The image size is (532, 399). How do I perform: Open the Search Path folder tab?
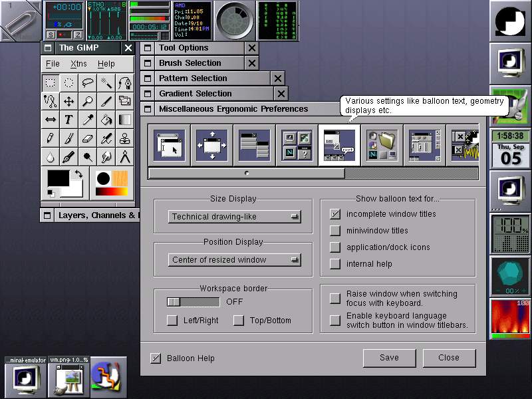click(382, 145)
